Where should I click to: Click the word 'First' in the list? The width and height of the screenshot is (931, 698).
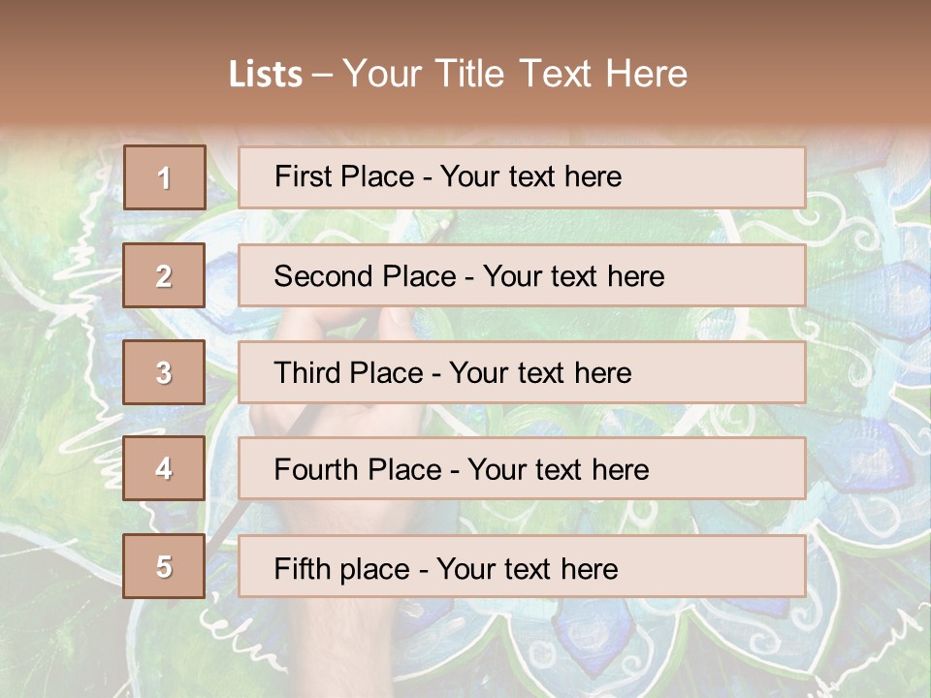point(304,176)
